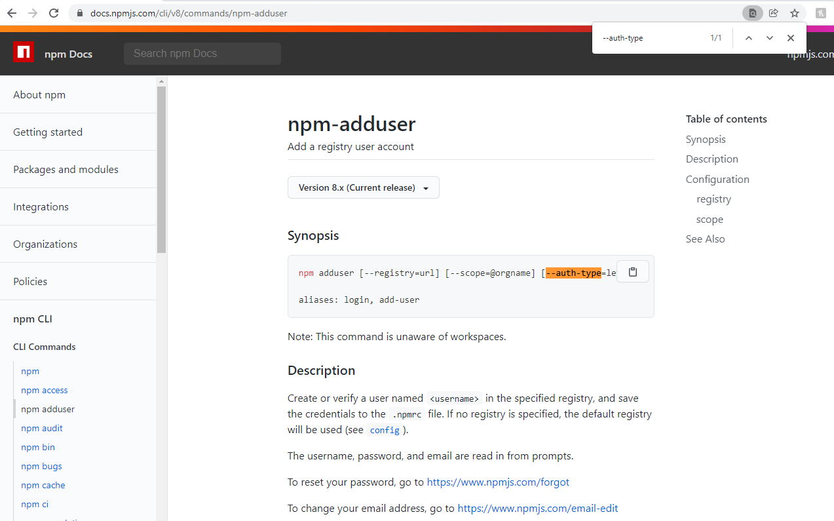Click the Synopsis section heading

313,235
